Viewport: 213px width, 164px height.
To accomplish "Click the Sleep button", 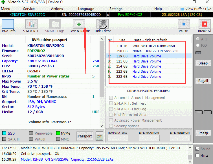I will click(x=203, y=63).
